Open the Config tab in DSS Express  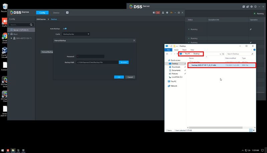click(42, 13)
